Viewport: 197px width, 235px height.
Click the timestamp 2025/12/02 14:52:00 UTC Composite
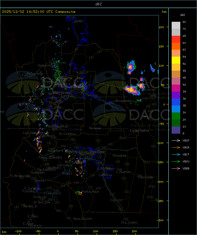[39, 12]
